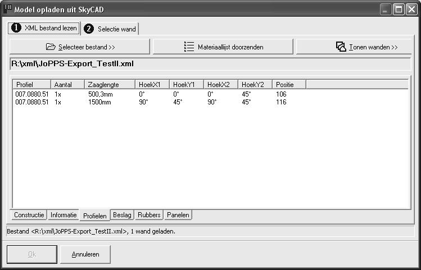The image size is (421, 270).
Task: Close the Model opladen uit SkyCAD window
Action: [x=411, y=10]
